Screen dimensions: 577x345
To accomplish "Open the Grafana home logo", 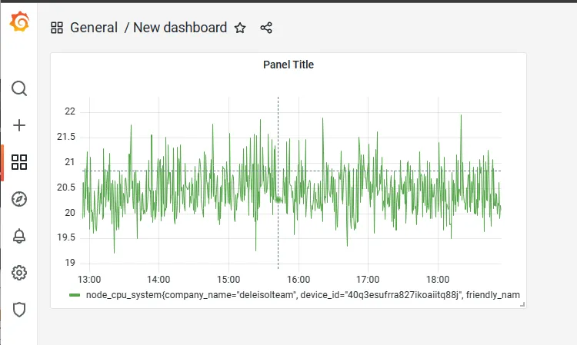I will [19, 22].
